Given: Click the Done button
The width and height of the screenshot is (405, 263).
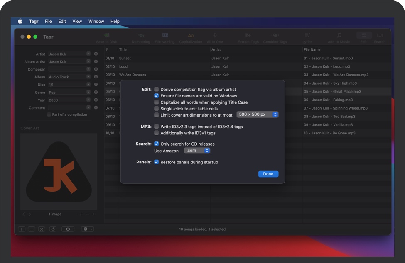Looking at the screenshot, I should pyautogui.click(x=268, y=174).
